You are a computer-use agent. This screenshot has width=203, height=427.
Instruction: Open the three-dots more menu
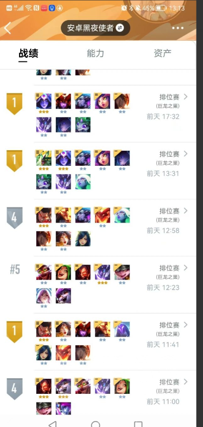(x=177, y=28)
